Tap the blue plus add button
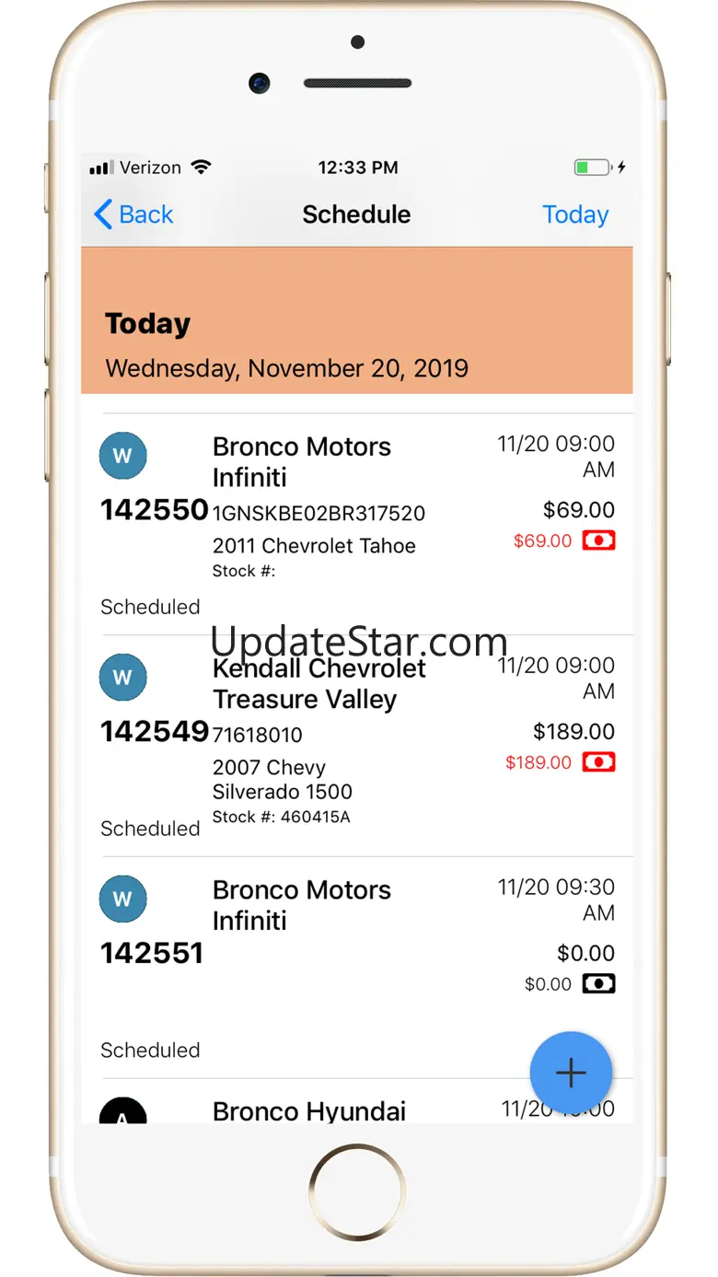The image size is (718, 1277). tap(571, 1073)
